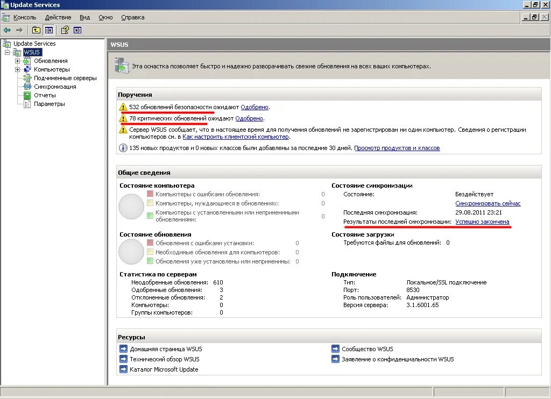Toggle the show/hide action pane icon
This screenshot has height=399, width=551.
[77, 30]
